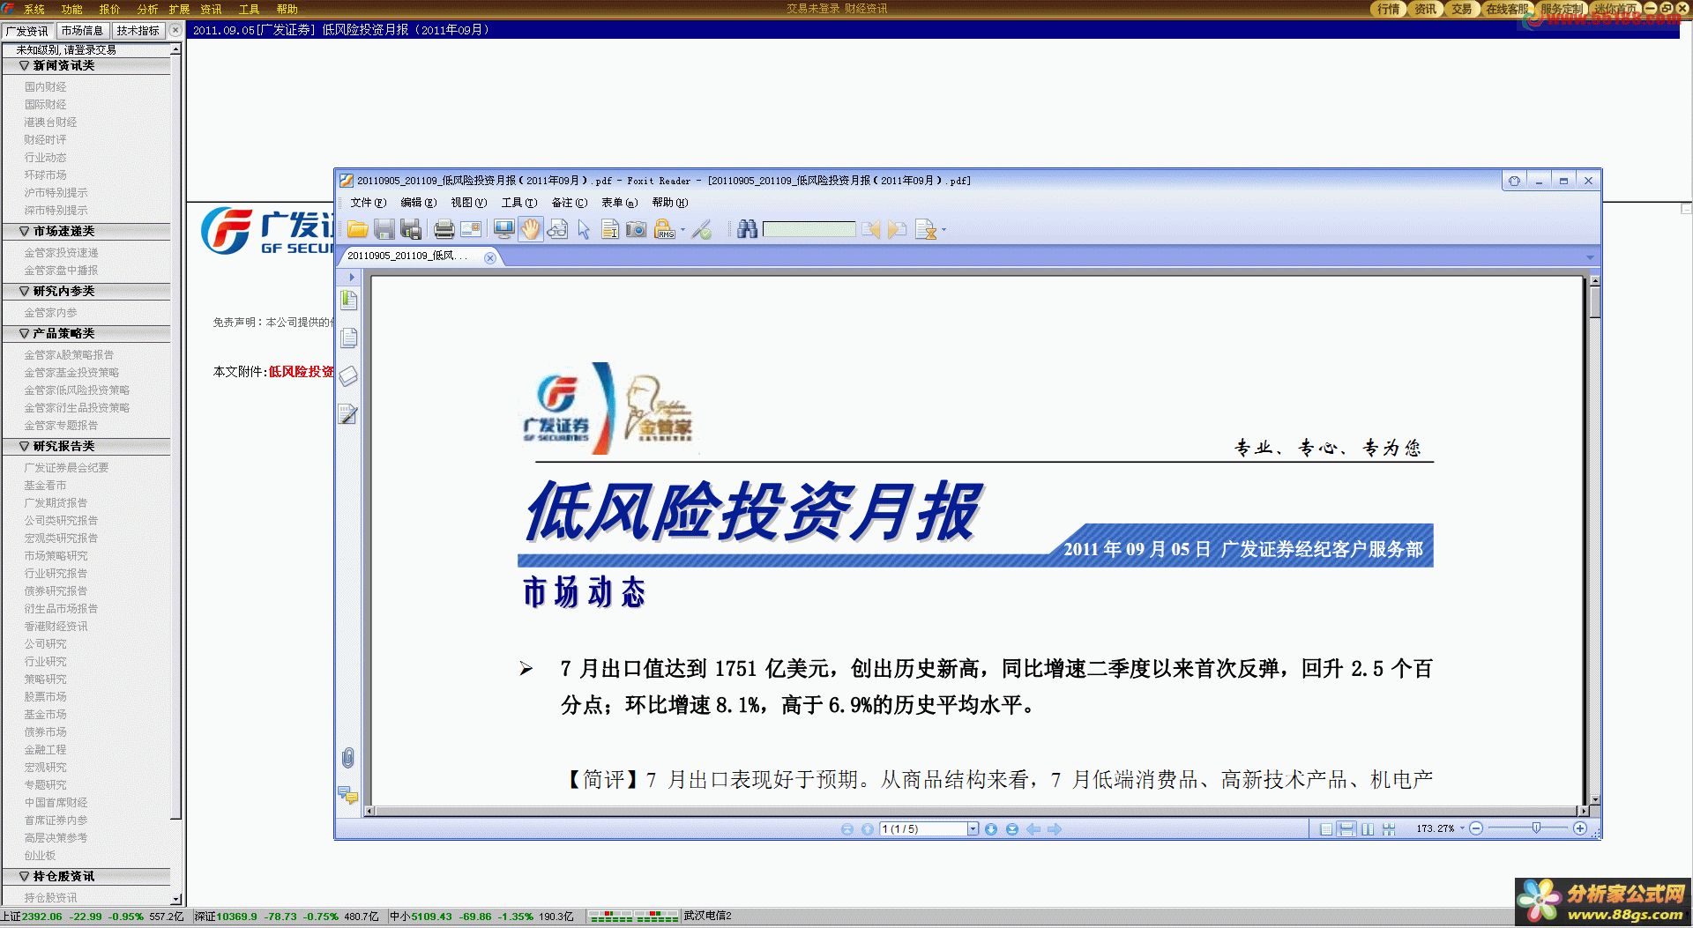The width and height of the screenshot is (1693, 928).
Task: Switch to 市场信息 tab
Action: click(x=82, y=31)
